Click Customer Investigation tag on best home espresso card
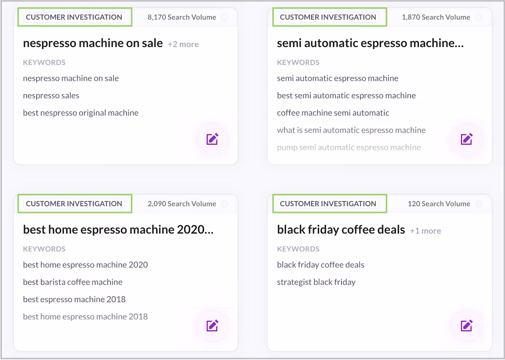 click(x=74, y=204)
